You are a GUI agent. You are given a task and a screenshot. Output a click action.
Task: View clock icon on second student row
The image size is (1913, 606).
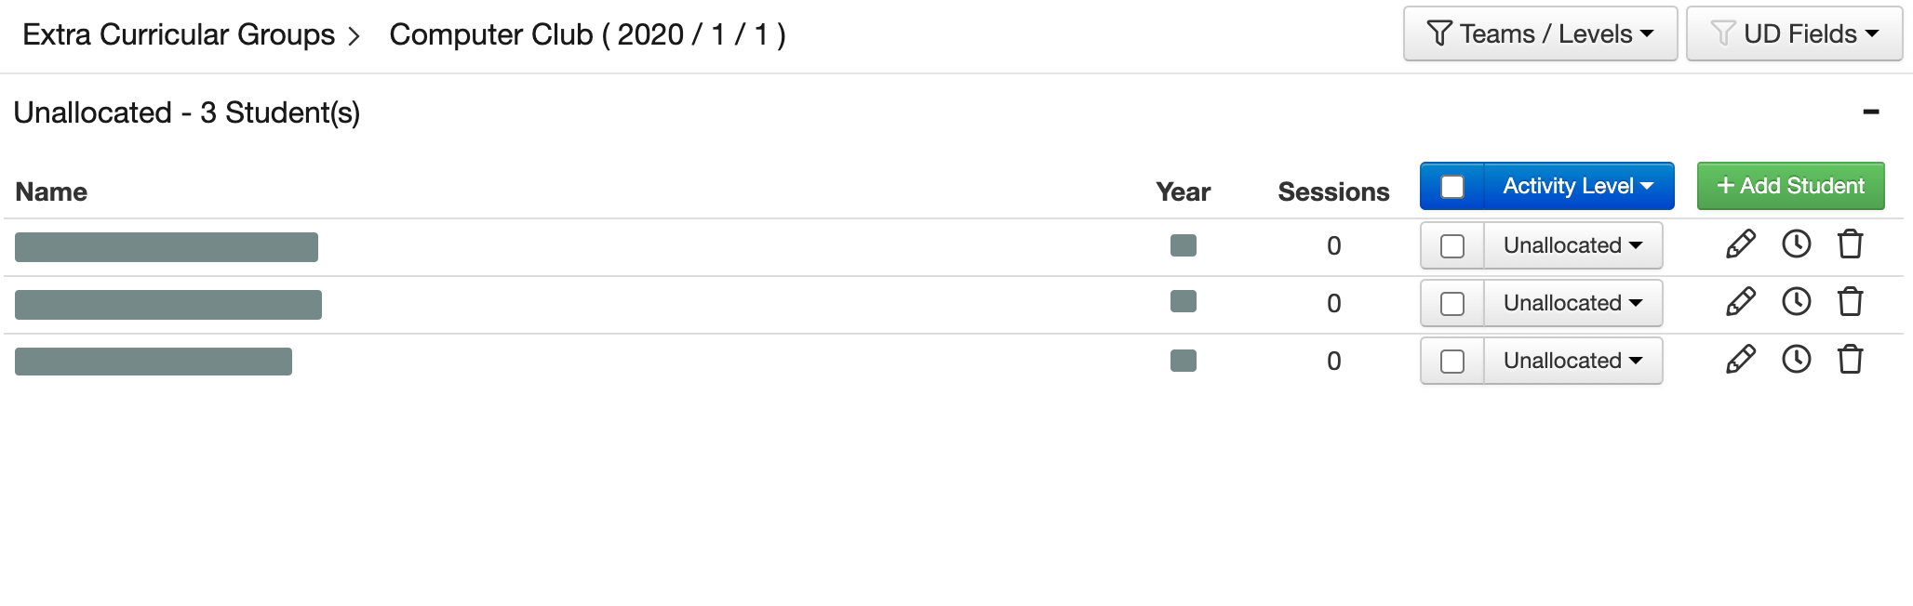click(1796, 302)
